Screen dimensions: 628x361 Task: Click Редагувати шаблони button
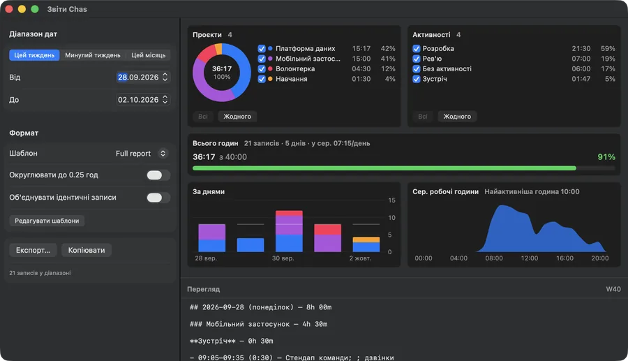tap(47, 221)
